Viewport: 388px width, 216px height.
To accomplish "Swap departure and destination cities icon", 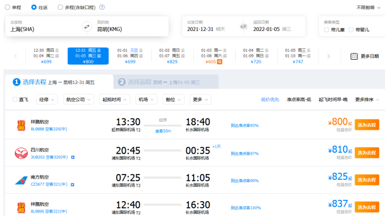I will (87, 26).
